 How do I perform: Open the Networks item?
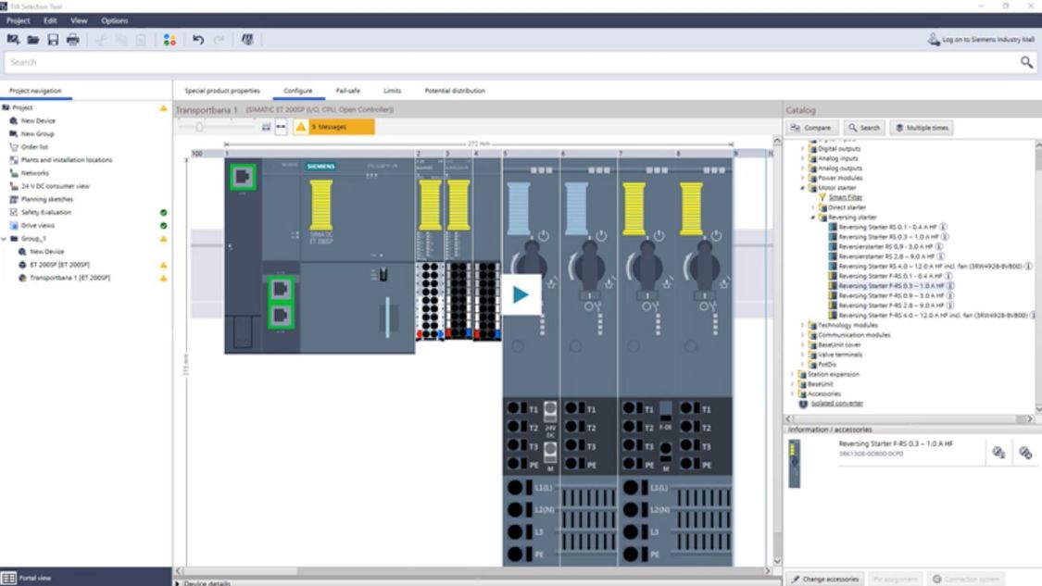pyautogui.click(x=34, y=173)
